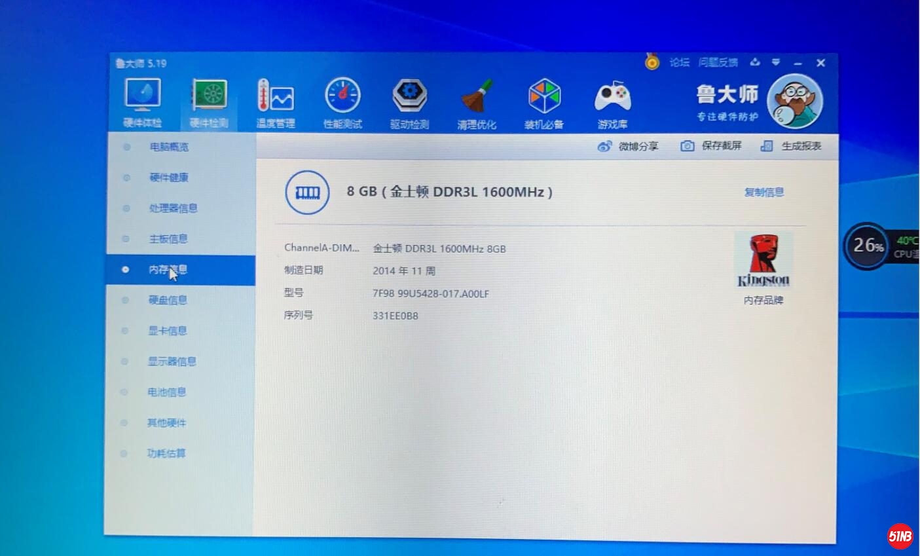Open the 游戏库 game library

(x=612, y=103)
